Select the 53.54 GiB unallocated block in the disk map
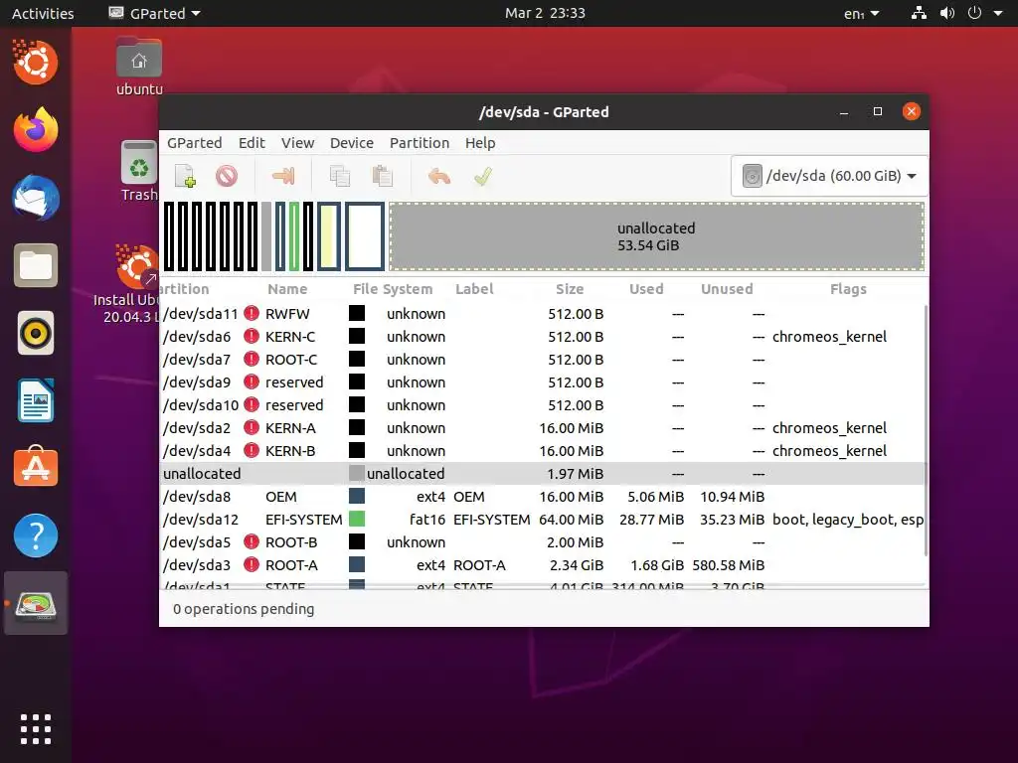1018x763 pixels. 656,236
